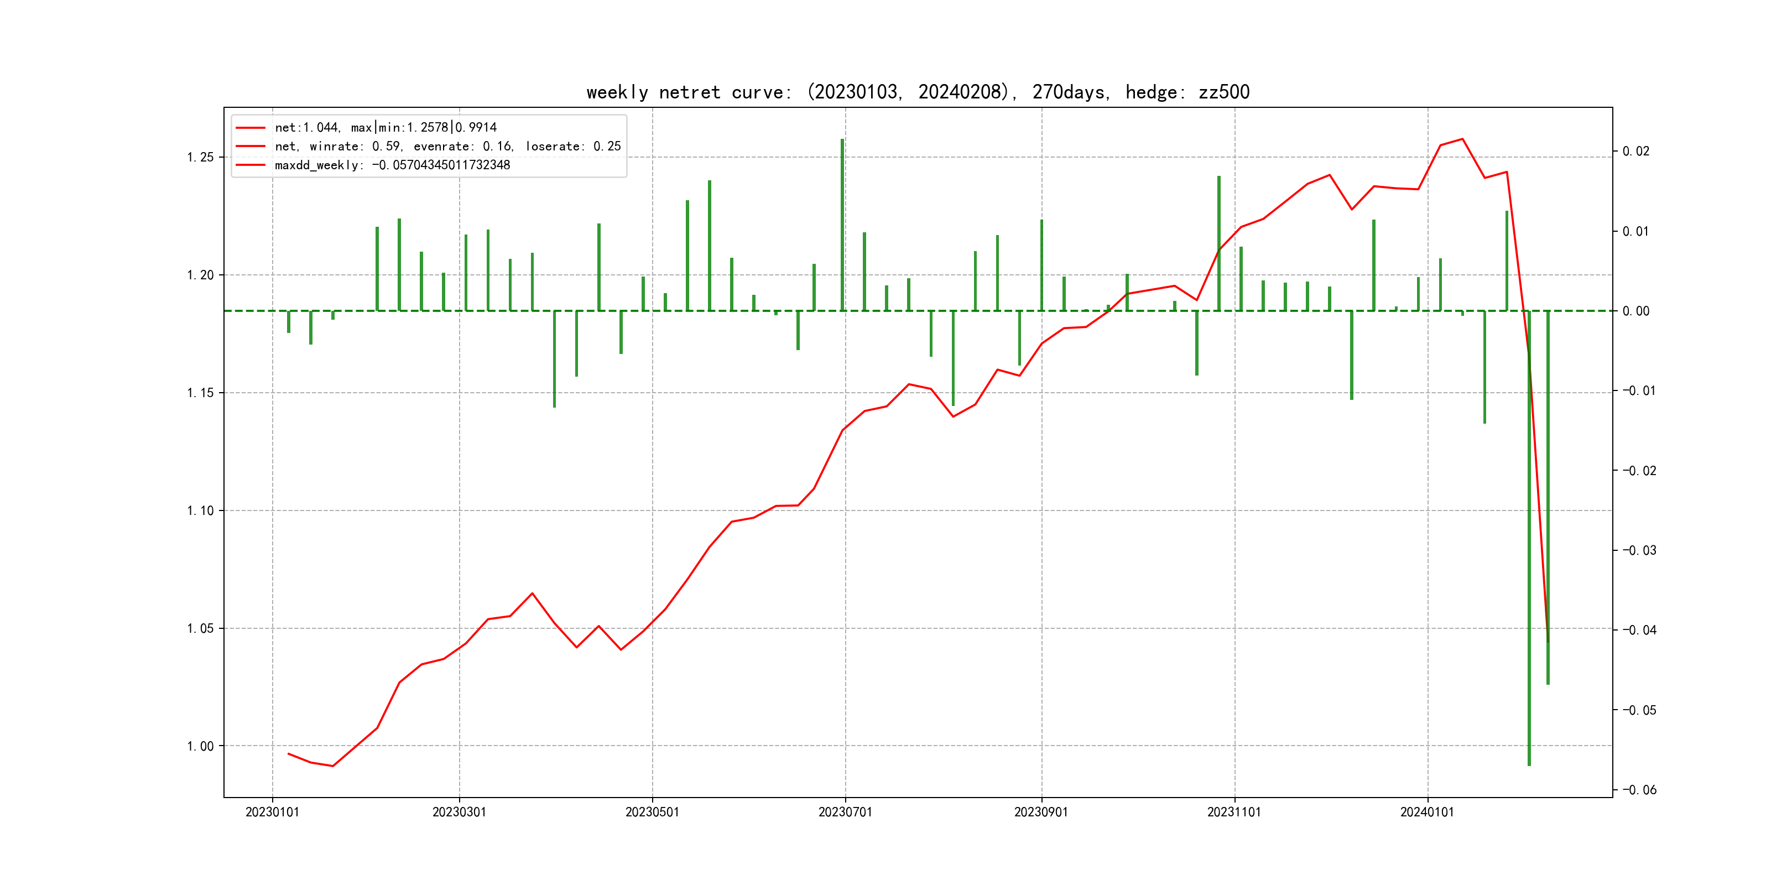Image resolution: width=1792 pixels, height=896 pixels.
Task: Click the winrate legend entry
Action: 447,146
